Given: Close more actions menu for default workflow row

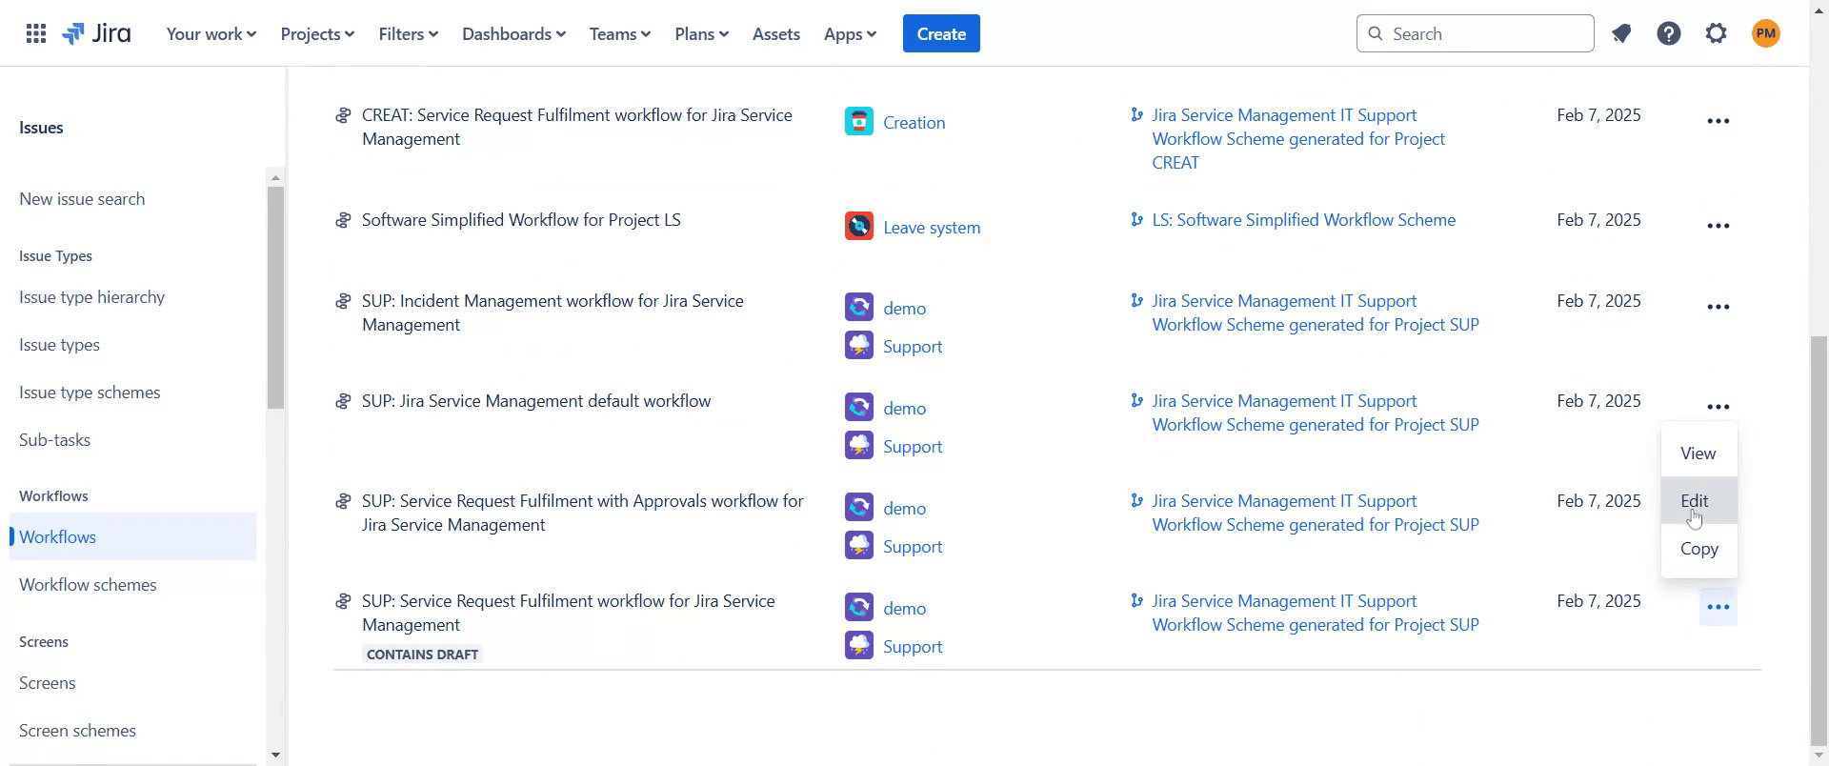Looking at the screenshot, I should coord(1718,407).
